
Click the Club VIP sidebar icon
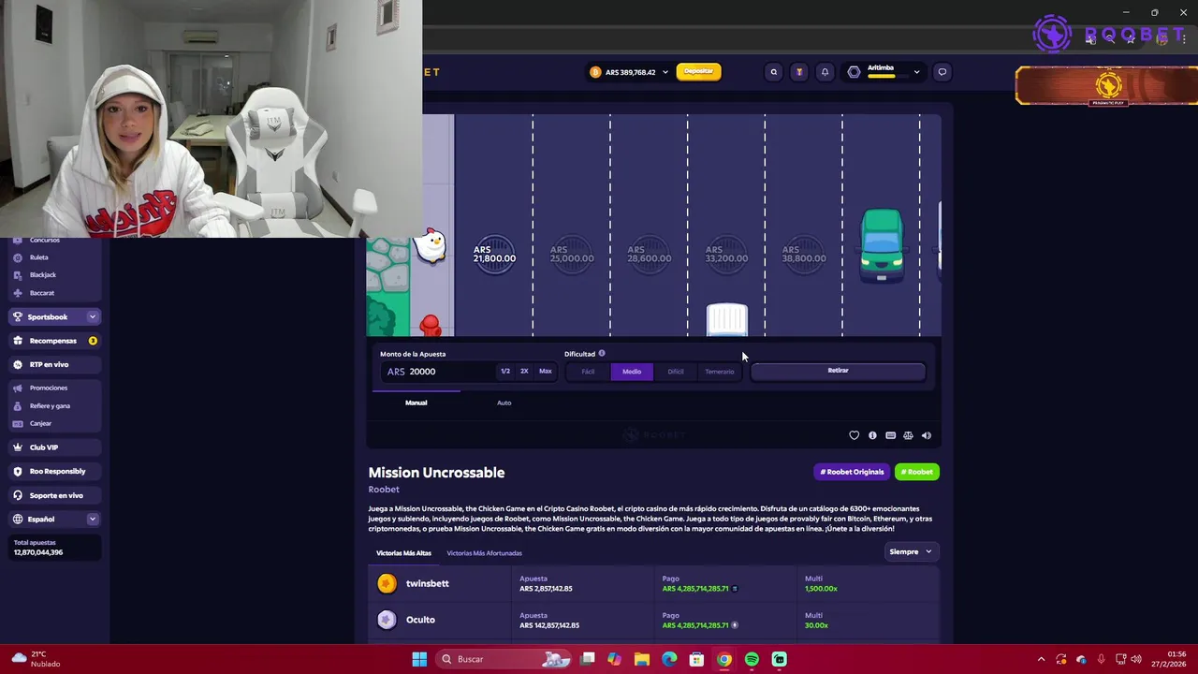point(19,447)
